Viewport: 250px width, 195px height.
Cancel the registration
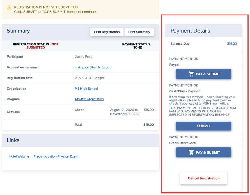pos(204,178)
